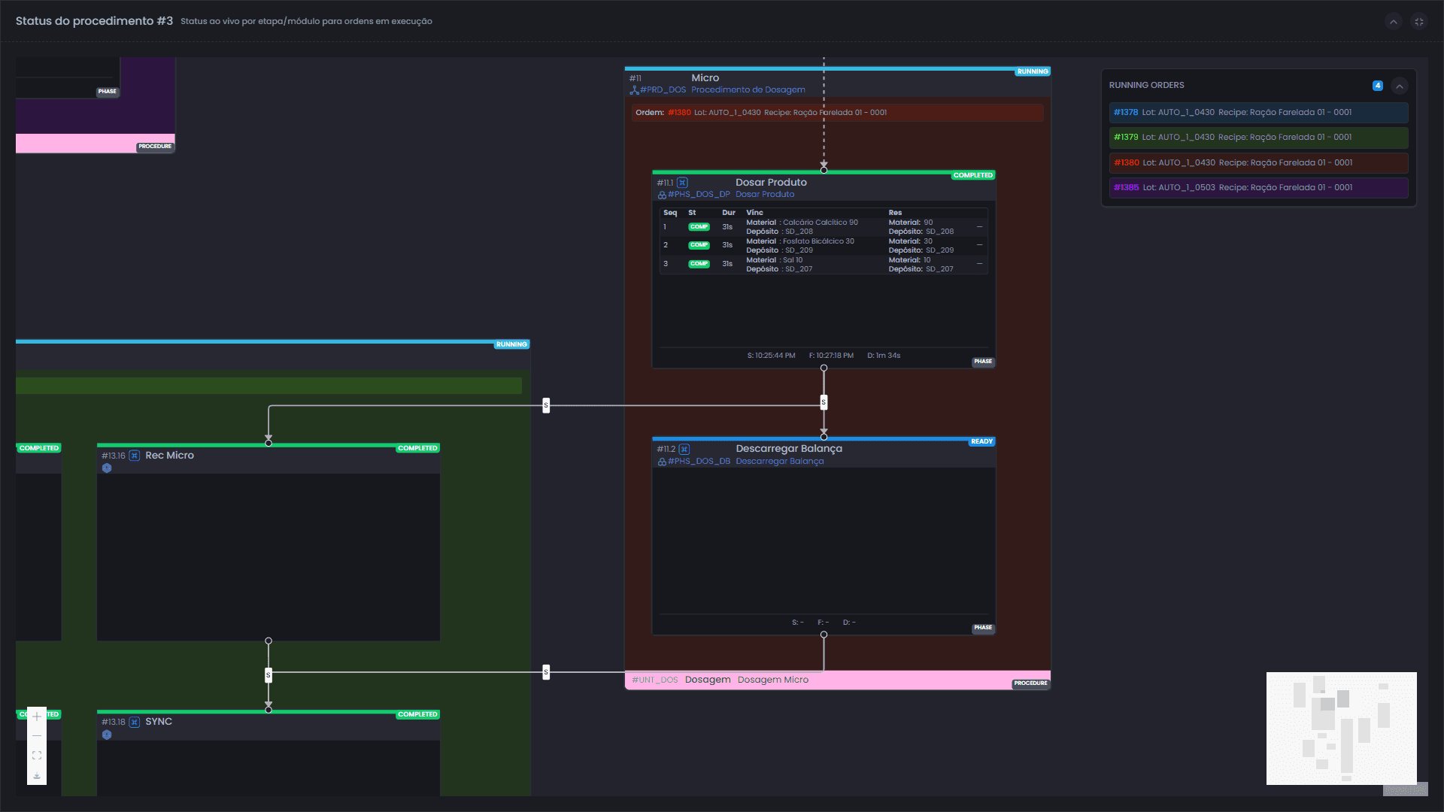Toggle fullscreen for the procedure panel

pos(1419,22)
